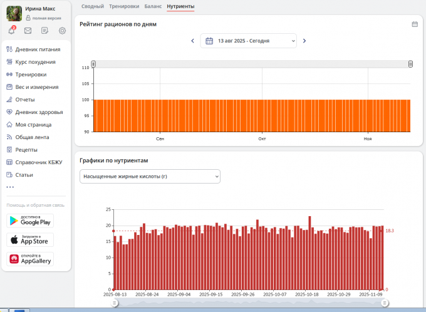Click Google Play download badge
Image resolution: width=426 pixels, height=312 pixels.
click(x=30, y=221)
